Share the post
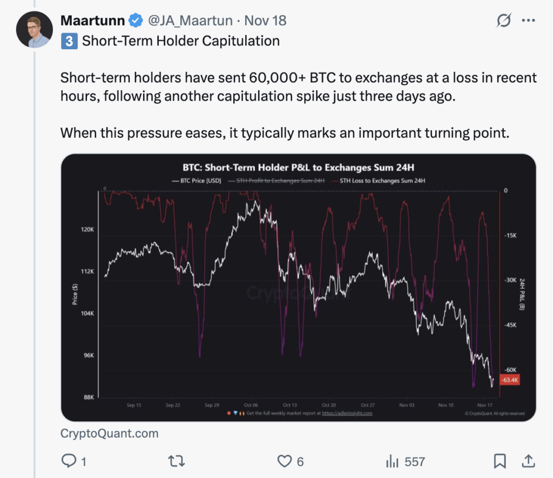 [x=528, y=461]
